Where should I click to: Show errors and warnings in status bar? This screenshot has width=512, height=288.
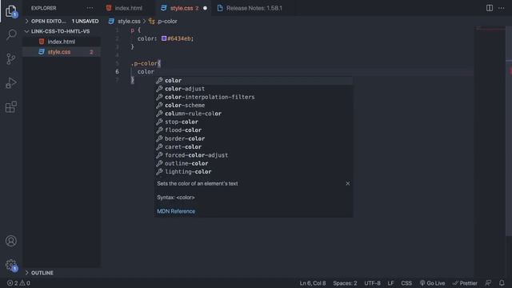pos(18,283)
